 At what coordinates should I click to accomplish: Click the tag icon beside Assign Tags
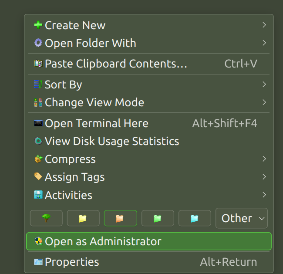click(38, 176)
